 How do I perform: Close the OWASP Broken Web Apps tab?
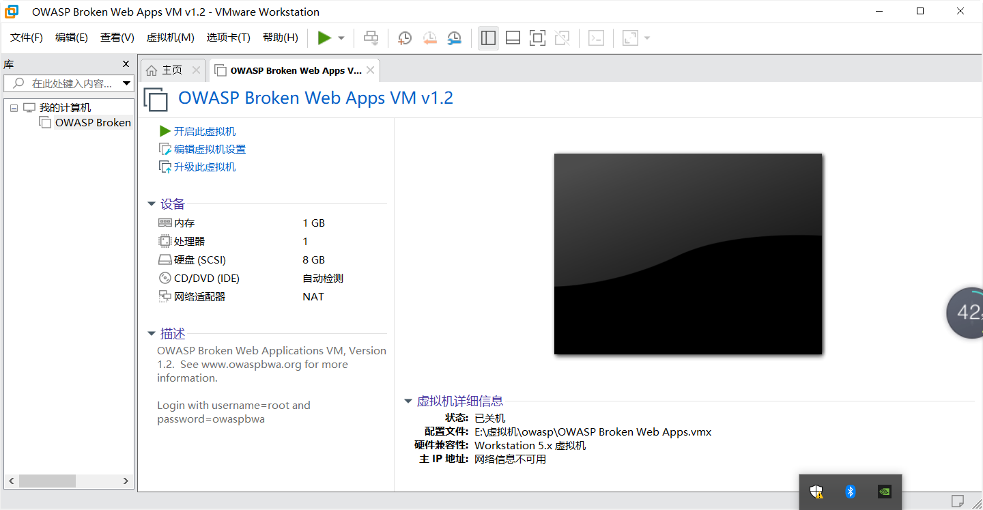(x=370, y=70)
